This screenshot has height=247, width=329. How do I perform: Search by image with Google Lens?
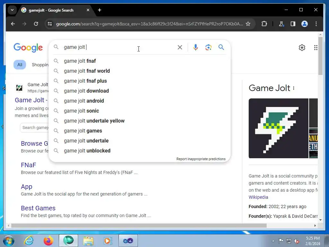[208, 47]
